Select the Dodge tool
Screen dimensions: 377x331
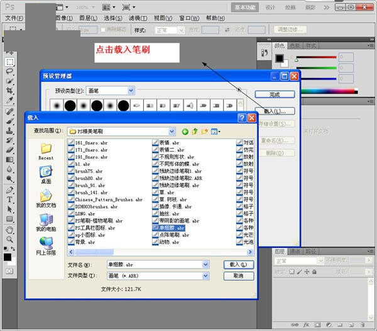pos(10,179)
